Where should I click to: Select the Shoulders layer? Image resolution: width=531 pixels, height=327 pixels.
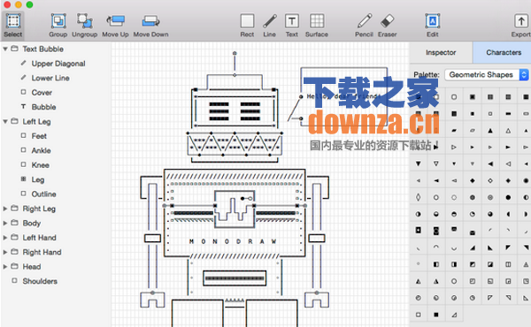pyautogui.click(x=40, y=281)
